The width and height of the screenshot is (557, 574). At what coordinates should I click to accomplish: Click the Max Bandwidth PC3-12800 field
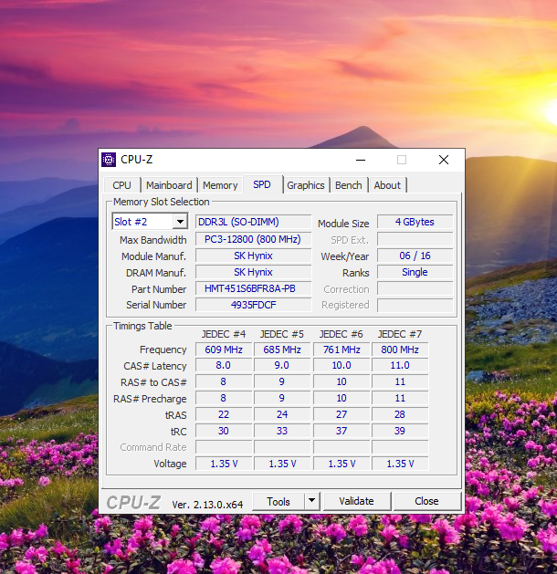(x=252, y=239)
